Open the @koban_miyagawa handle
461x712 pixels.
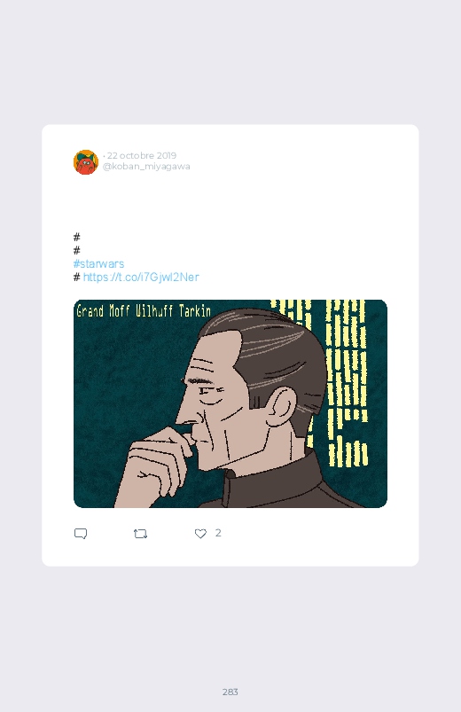click(146, 166)
